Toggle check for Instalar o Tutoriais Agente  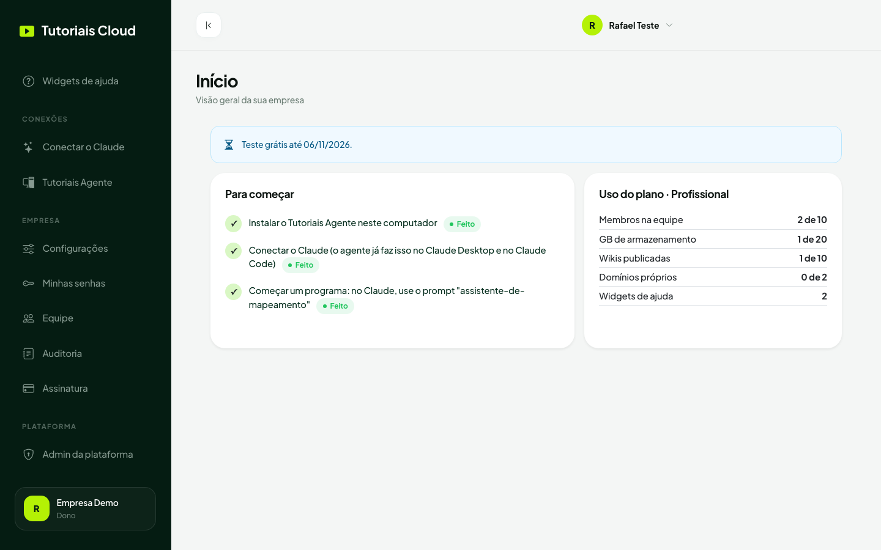233,224
